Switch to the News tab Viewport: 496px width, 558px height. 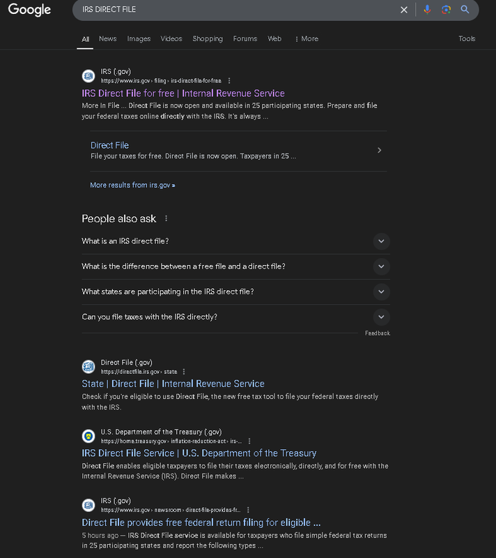tap(108, 39)
